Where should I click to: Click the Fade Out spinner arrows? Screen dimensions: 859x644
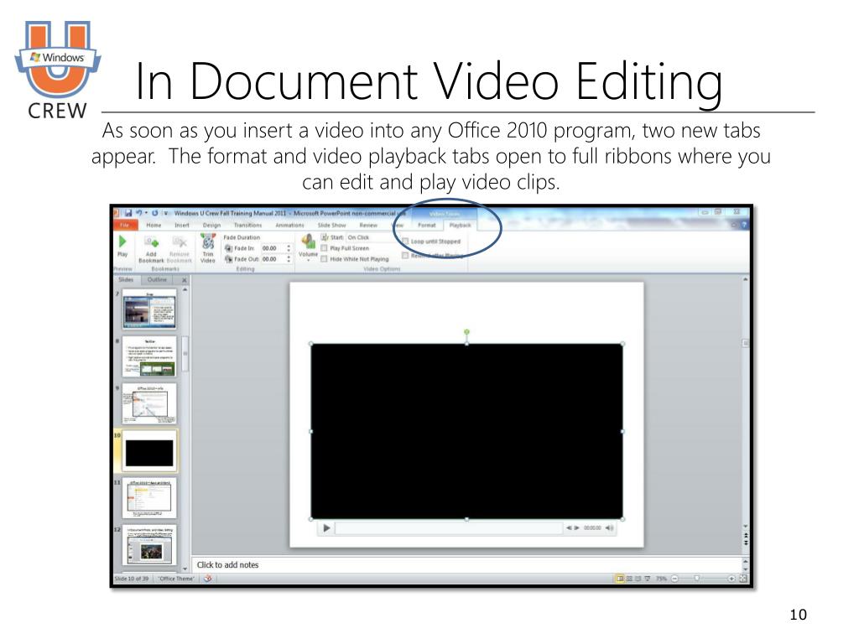coord(289,259)
